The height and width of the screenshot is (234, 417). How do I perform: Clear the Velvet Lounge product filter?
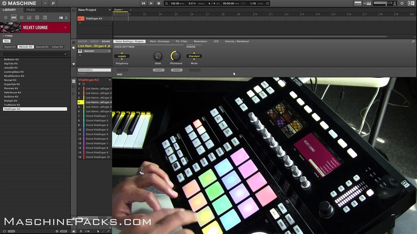[65, 27]
